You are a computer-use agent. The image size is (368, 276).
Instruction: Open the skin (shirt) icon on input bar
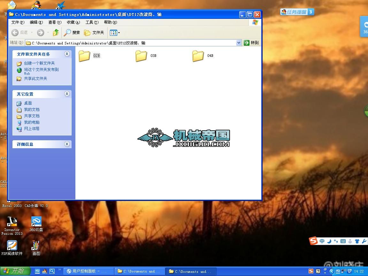[357, 241]
